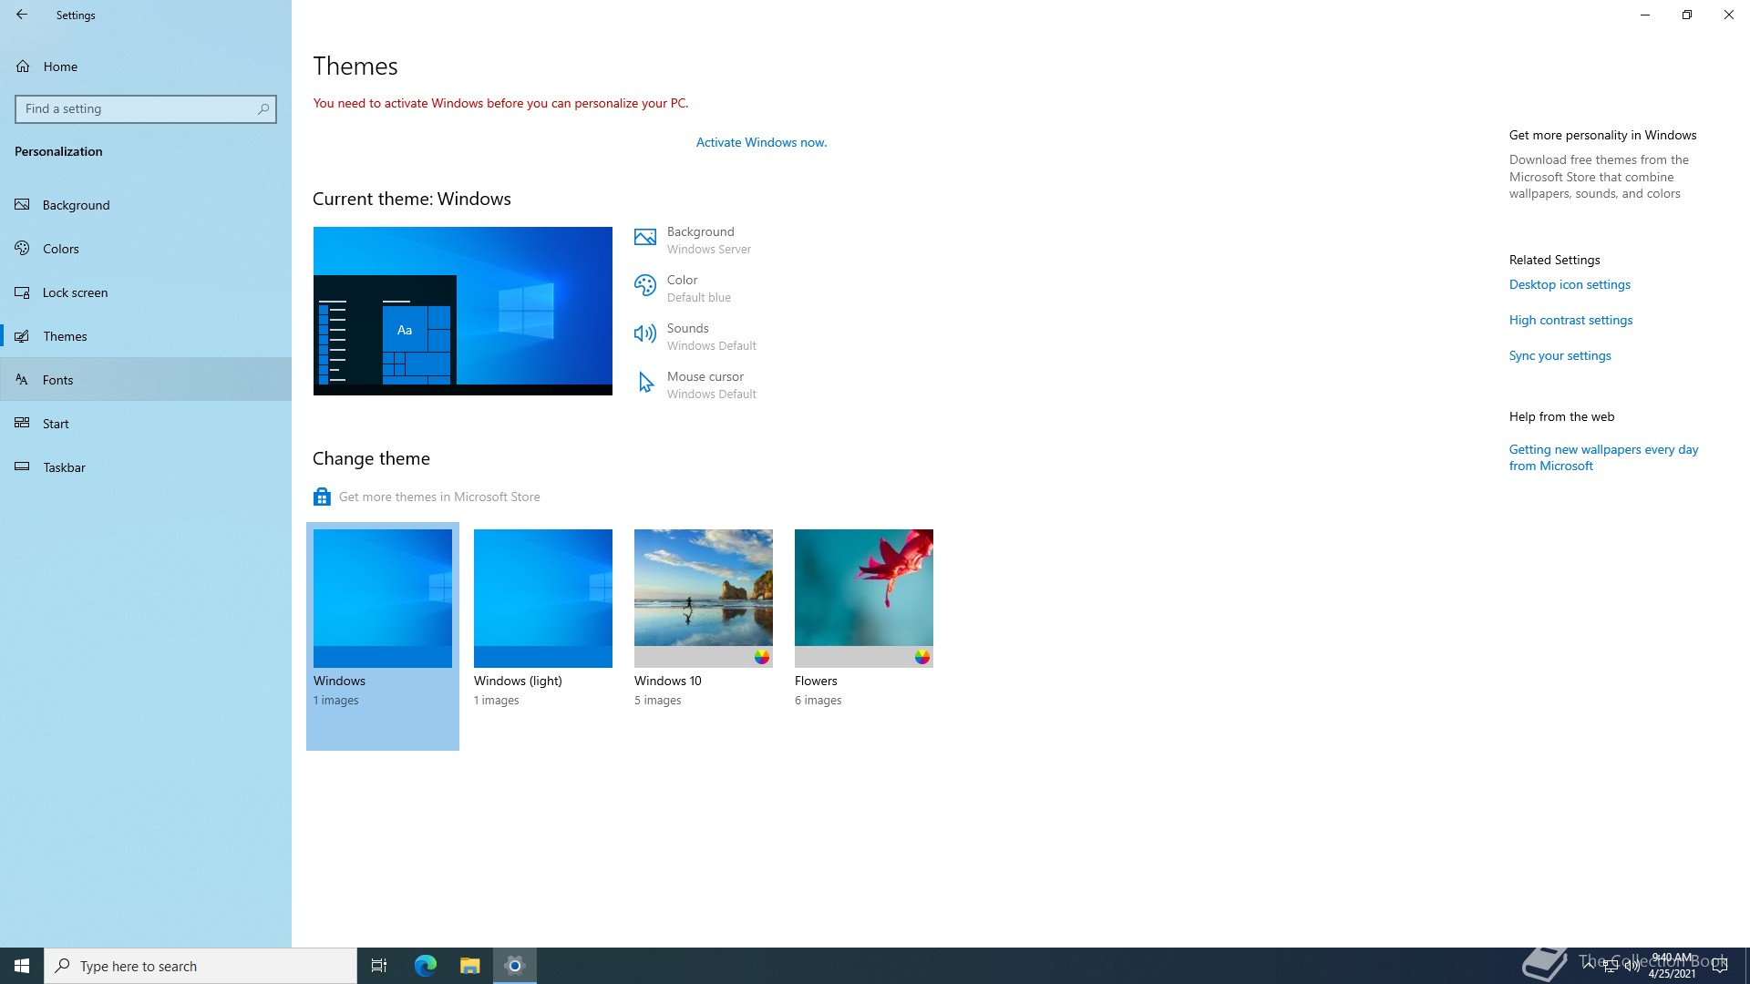Image resolution: width=1750 pixels, height=984 pixels.
Task: Click the Sounds speaker icon
Action: point(644,334)
